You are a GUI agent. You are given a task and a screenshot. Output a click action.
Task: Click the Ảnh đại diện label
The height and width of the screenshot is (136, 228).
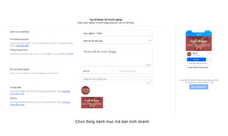click(x=16, y=87)
